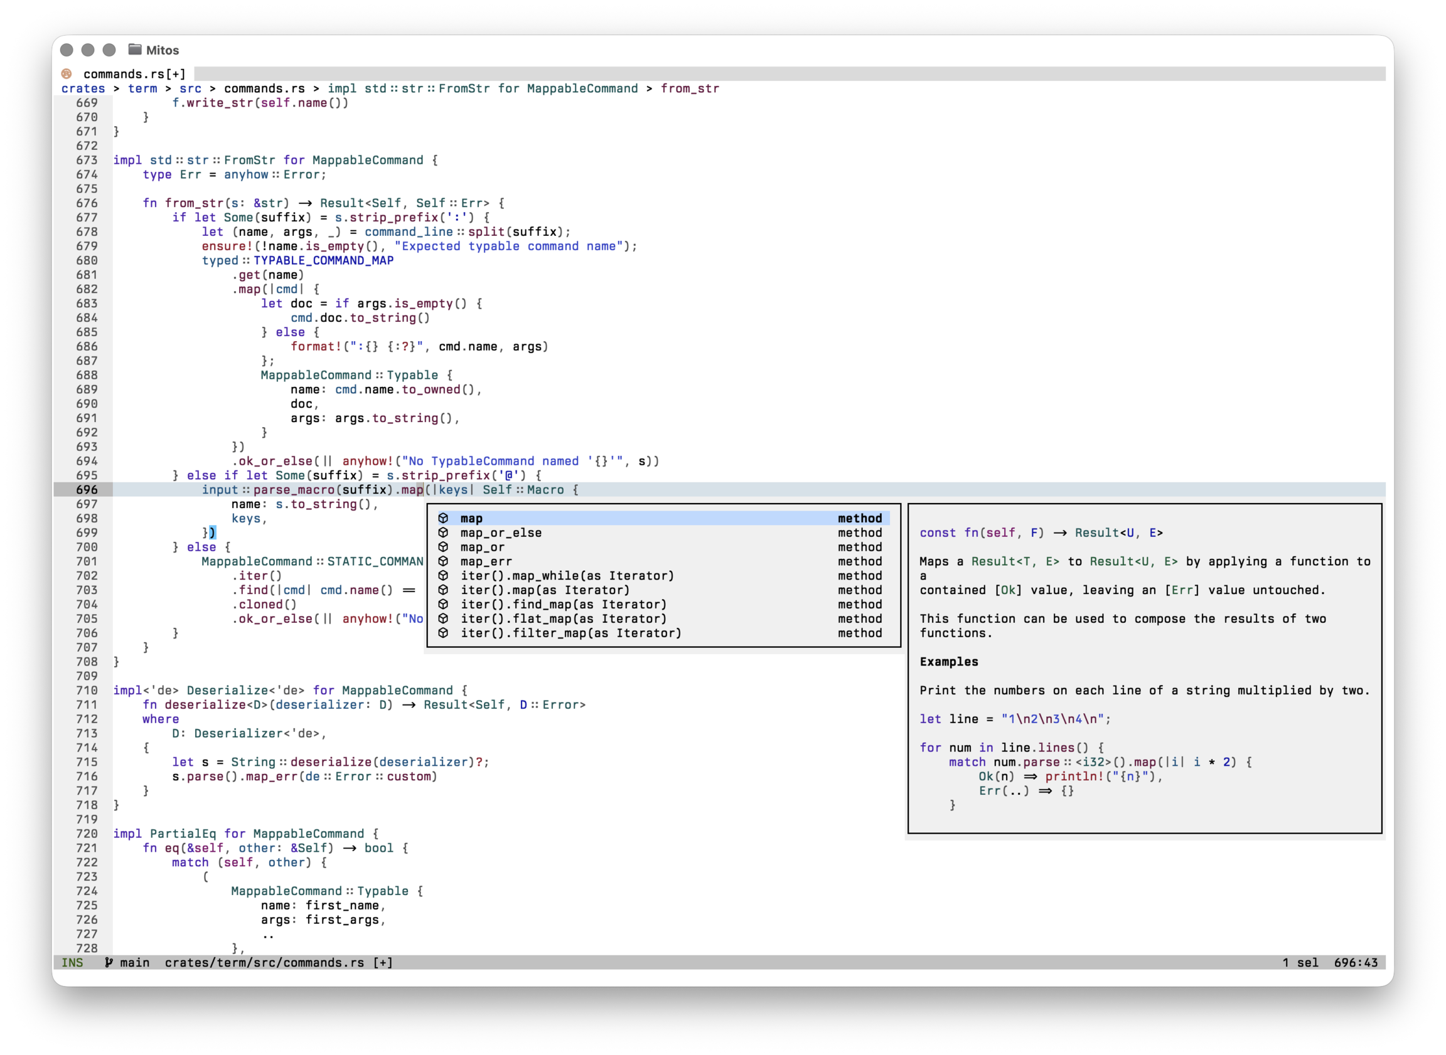Click src in the breadcrumb path
This screenshot has height=1055, width=1446.
[190, 88]
